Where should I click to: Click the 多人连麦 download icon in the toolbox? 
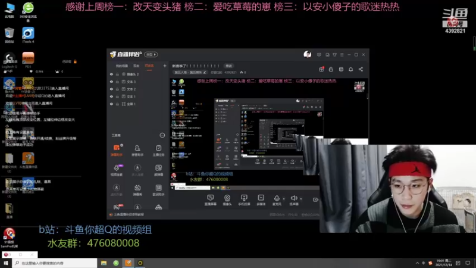tap(137, 168)
